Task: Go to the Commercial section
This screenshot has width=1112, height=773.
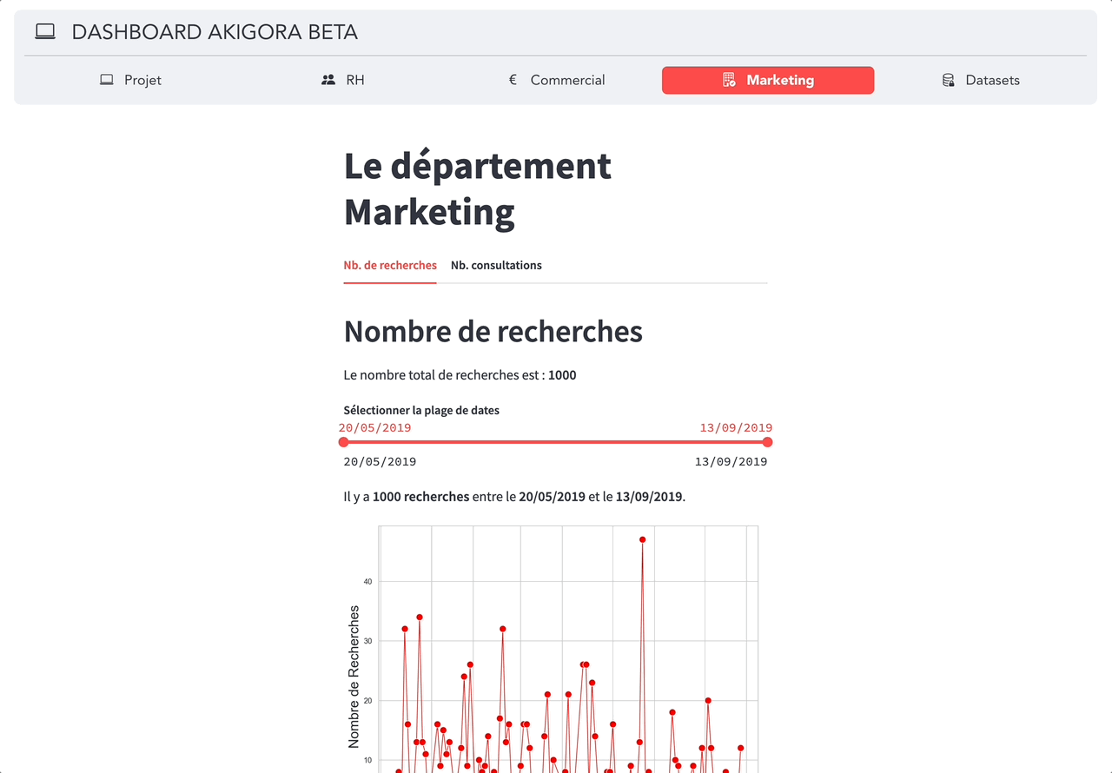Action: (556, 80)
